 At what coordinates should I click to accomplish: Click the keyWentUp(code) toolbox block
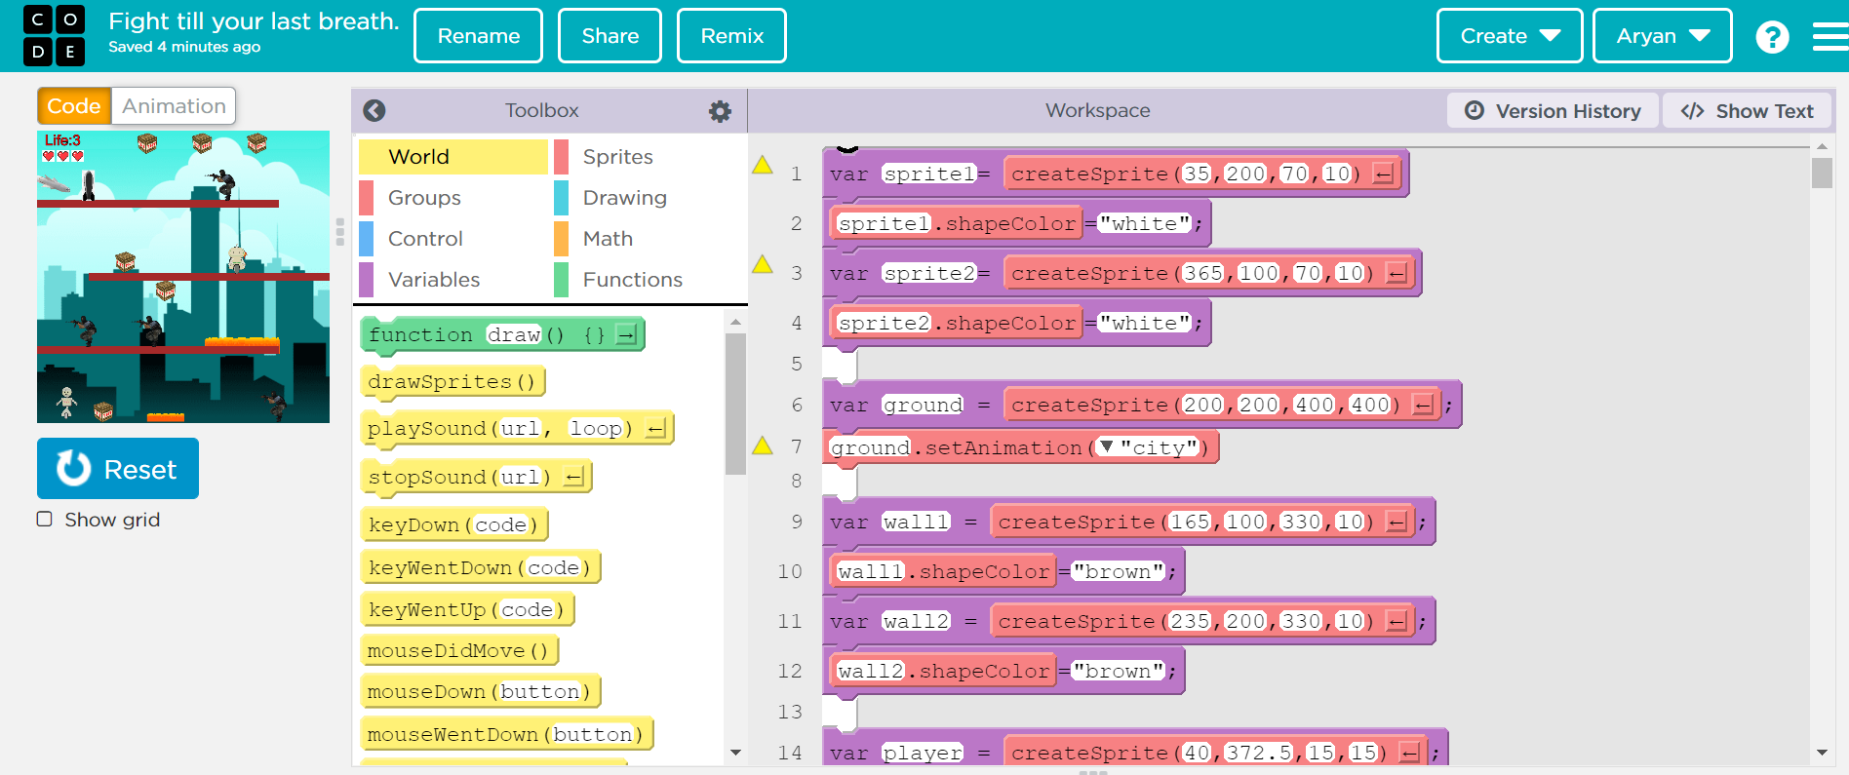[467, 609]
